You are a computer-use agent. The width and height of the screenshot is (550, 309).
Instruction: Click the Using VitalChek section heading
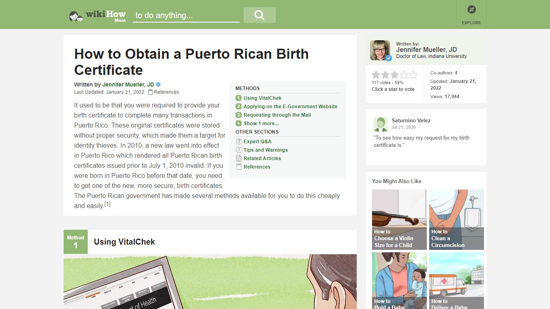[x=124, y=242]
